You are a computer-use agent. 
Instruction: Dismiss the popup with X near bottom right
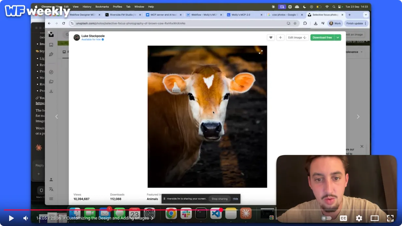pyautogui.click(x=362, y=147)
